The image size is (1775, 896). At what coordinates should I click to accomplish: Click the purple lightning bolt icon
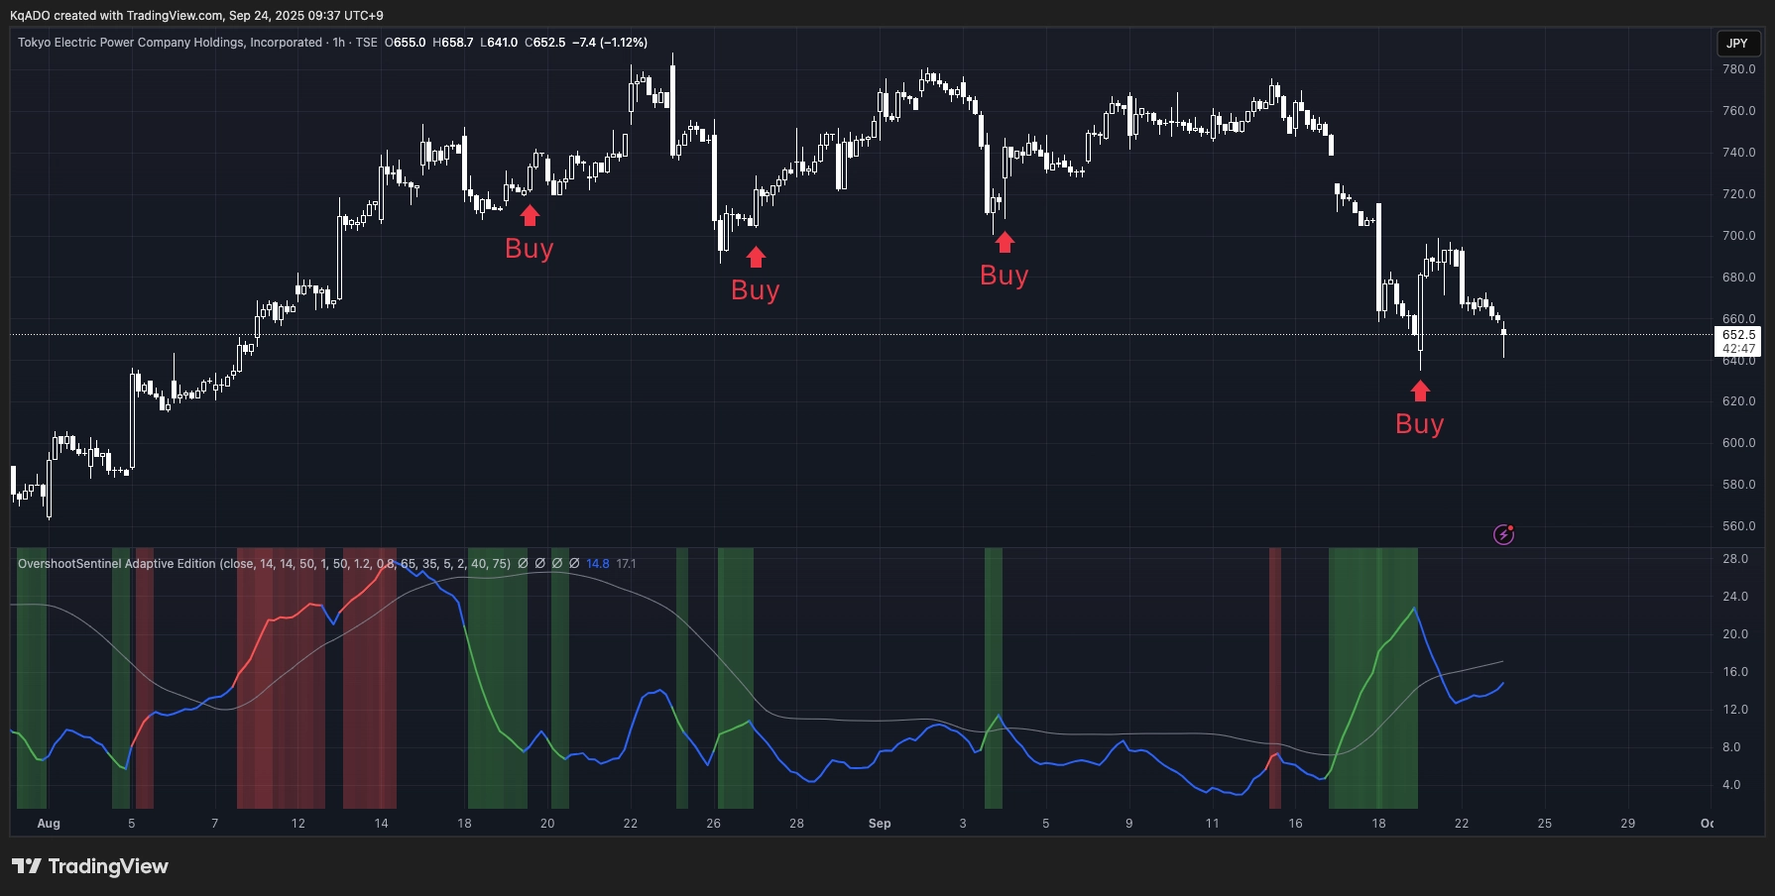click(1503, 535)
